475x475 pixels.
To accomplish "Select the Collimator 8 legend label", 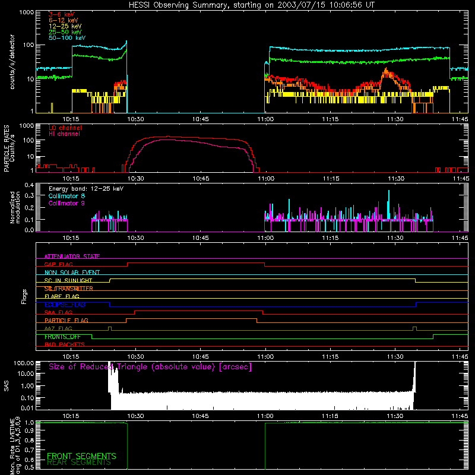I will pyautogui.click(x=66, y=196).
